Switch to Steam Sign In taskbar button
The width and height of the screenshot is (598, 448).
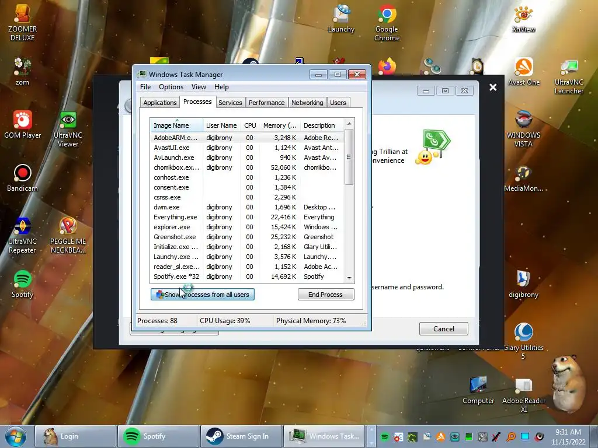pos(241,436)
